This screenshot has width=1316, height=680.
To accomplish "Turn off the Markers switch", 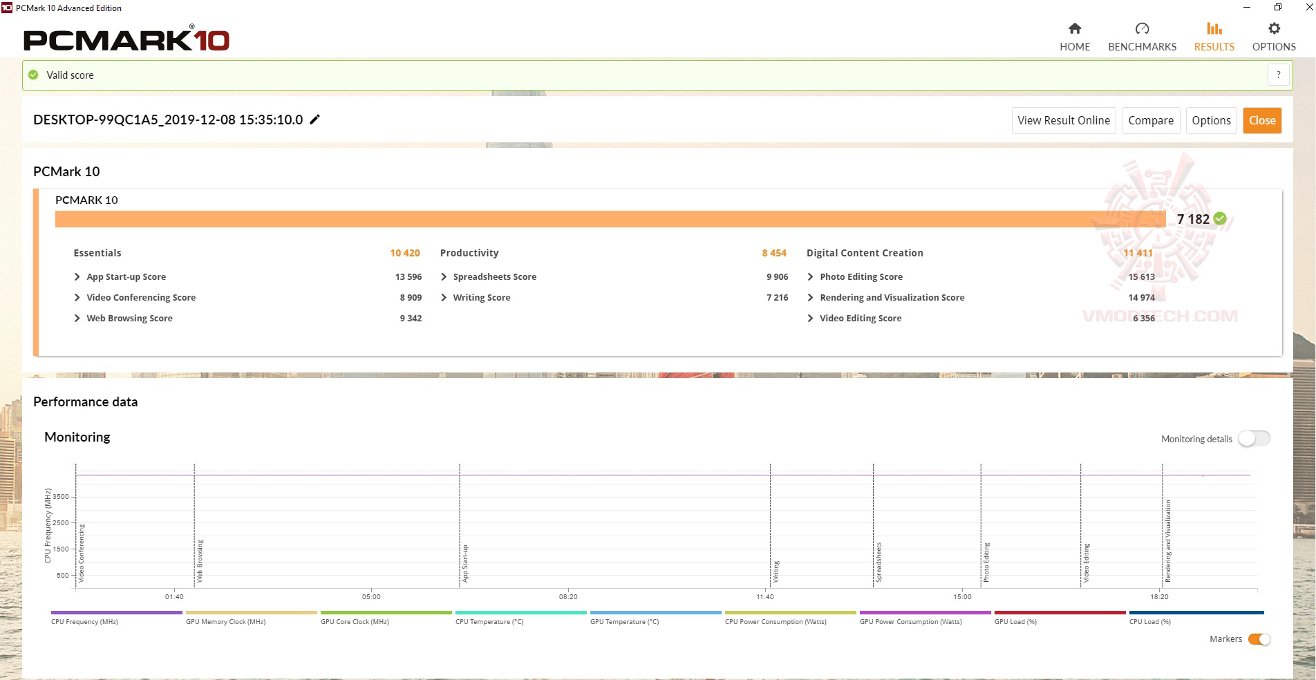I will click(x=1259, y=639).
